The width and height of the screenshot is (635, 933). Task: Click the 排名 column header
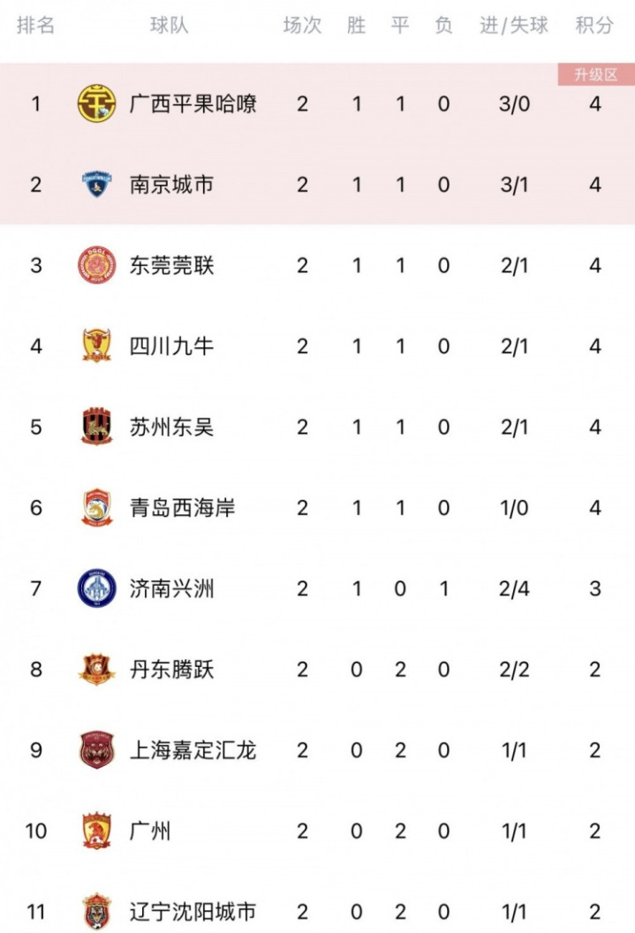coord(35,25)
